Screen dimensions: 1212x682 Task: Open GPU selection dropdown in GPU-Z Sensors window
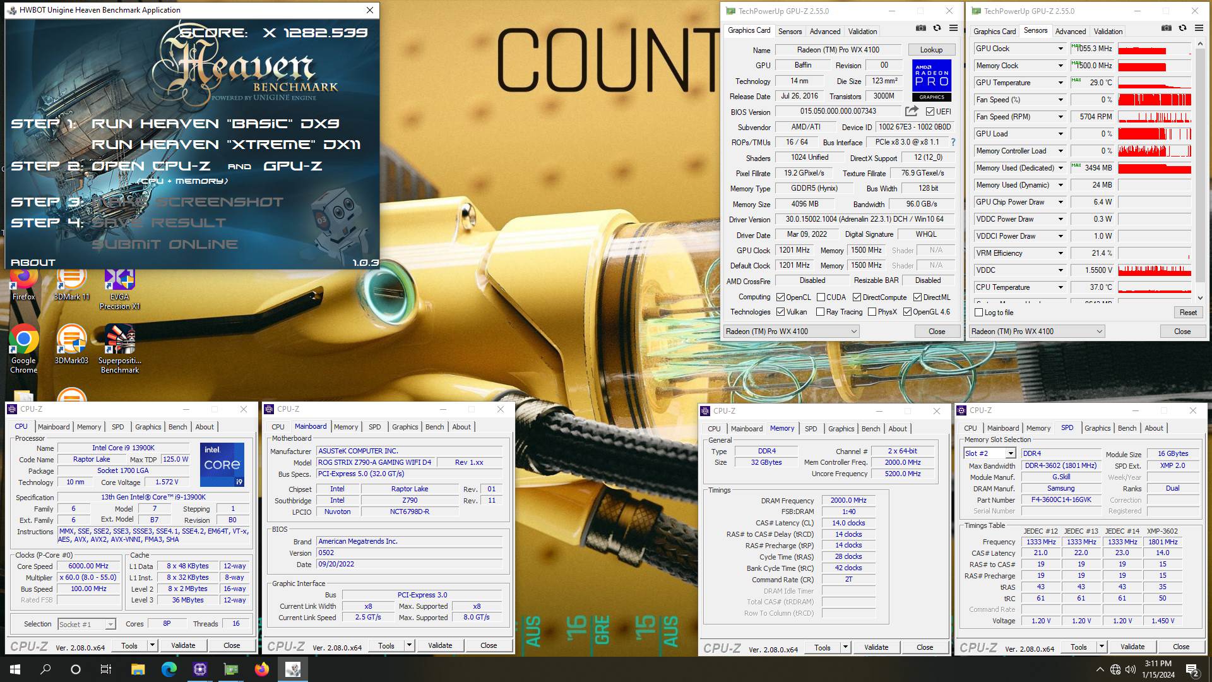pos(1037,332)
